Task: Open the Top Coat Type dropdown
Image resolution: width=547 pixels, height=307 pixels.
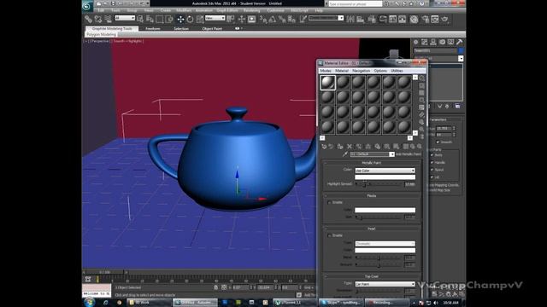Action: (x=385, y=284)
